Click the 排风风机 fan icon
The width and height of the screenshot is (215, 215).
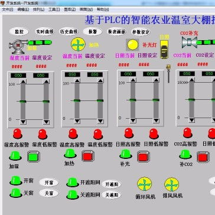pos(171,185)
